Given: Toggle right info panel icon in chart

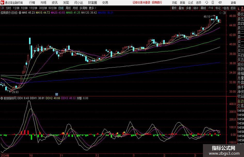Looking at the screenshot, I should click(x=224, y=13).
